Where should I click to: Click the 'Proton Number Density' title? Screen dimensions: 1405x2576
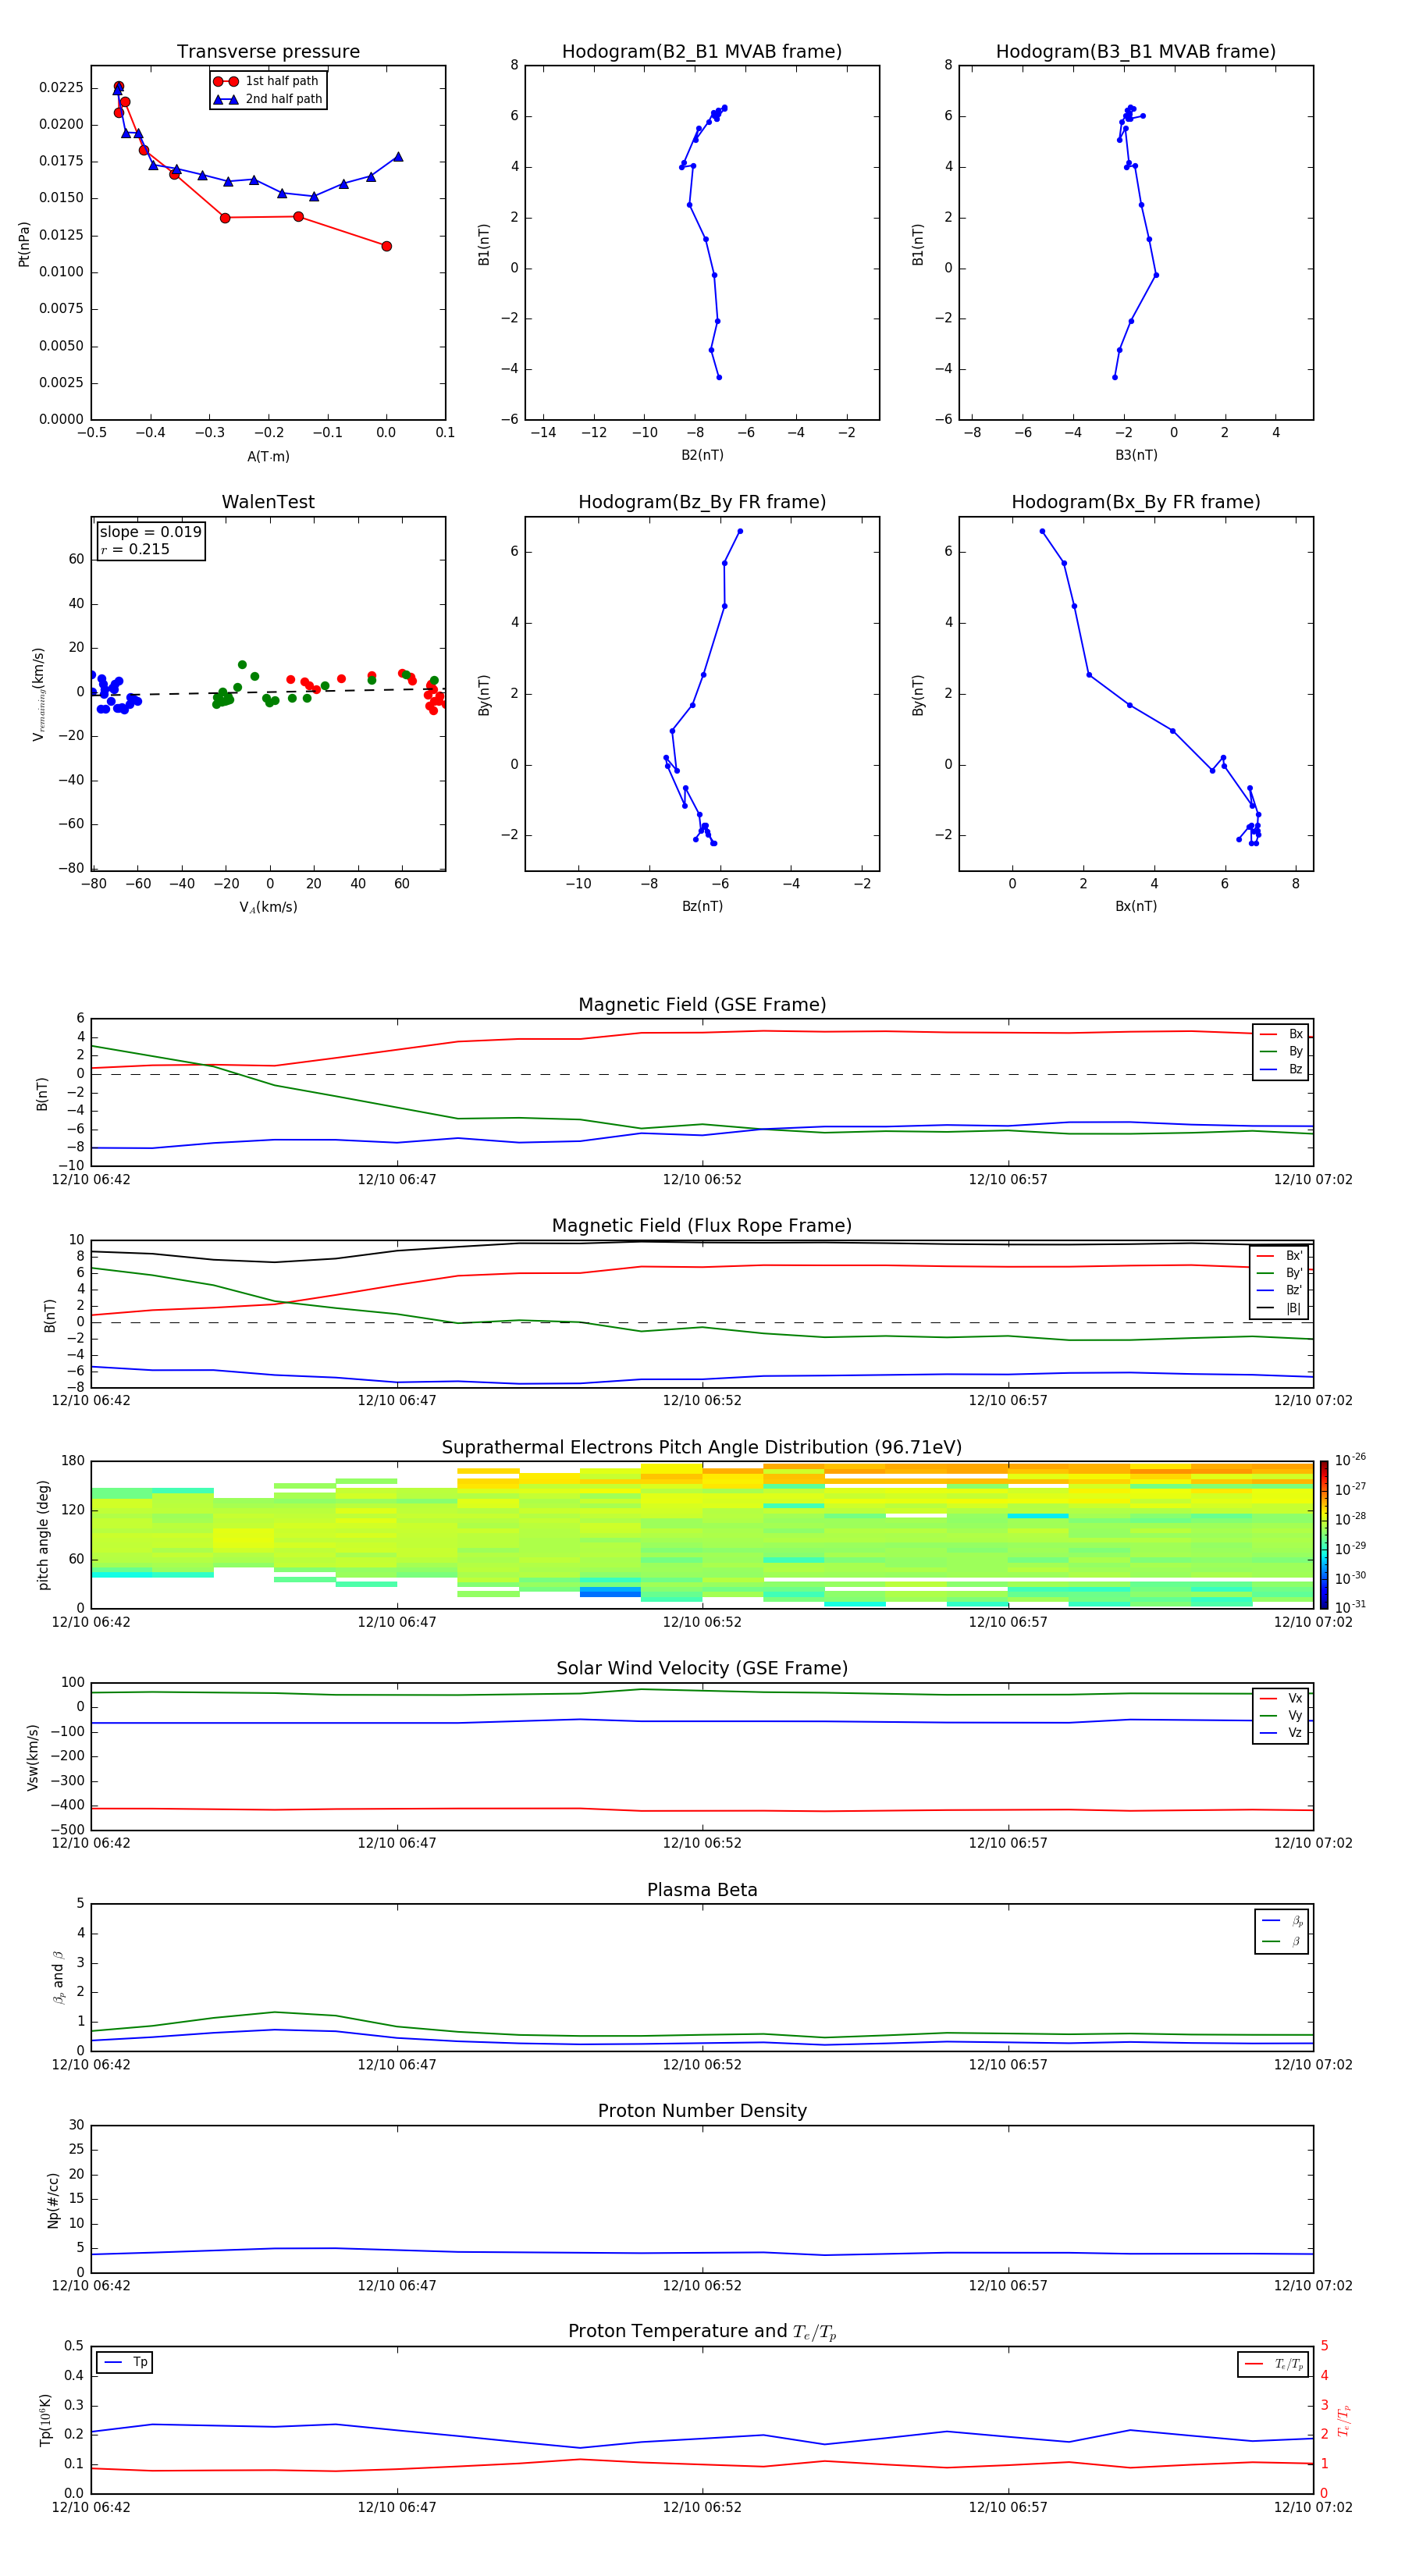pos(702,2111)
